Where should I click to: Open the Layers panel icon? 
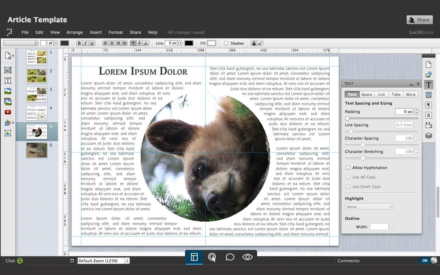(428, 136)
